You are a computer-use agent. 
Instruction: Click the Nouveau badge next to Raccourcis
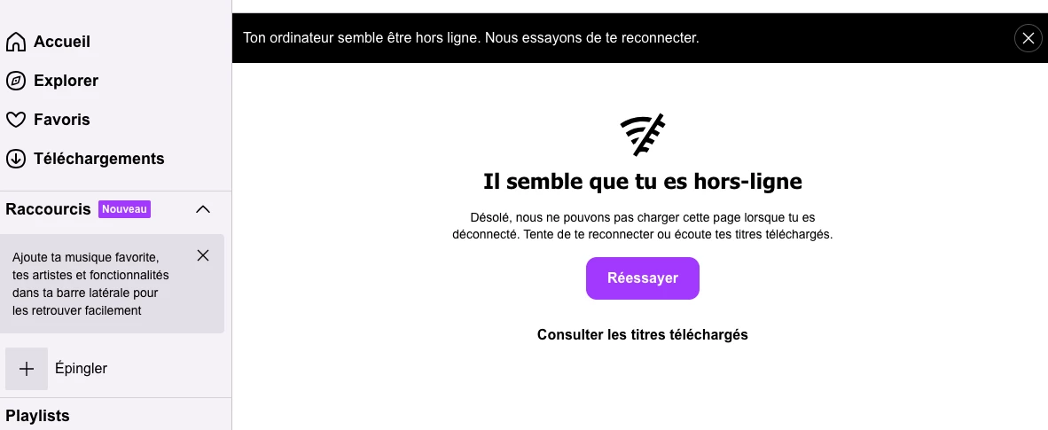[124, 209]
